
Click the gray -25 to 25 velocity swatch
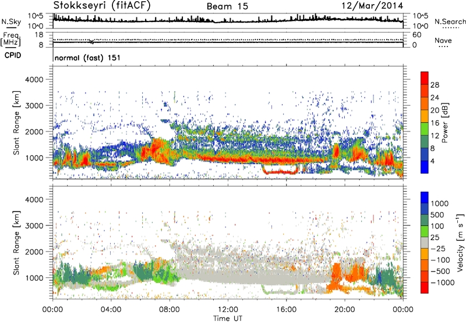coord(425,243)
